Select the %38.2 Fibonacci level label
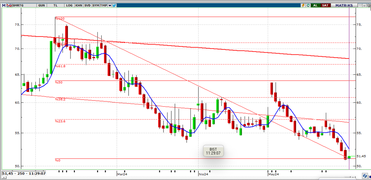 click(60, 99)
